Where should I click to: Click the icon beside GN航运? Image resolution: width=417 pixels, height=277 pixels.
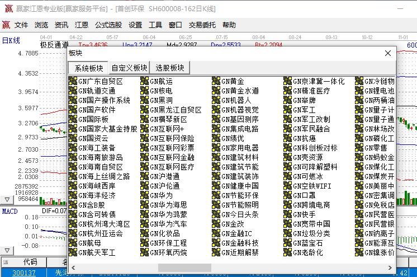click(144, 81)
